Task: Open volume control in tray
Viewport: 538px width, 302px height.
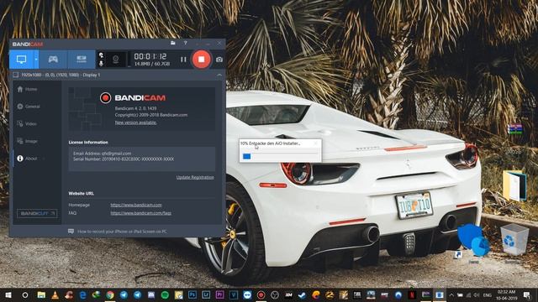Action: (477, 294)
